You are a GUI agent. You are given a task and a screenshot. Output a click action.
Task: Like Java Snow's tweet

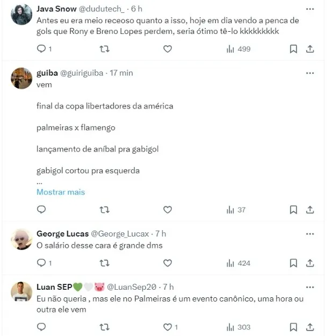coord(168,49)
